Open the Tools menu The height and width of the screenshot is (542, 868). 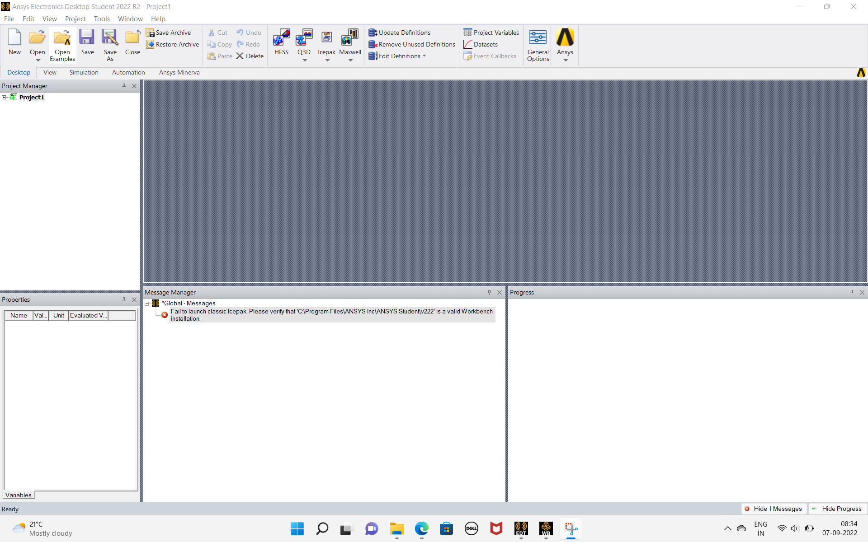click(102, 19)
